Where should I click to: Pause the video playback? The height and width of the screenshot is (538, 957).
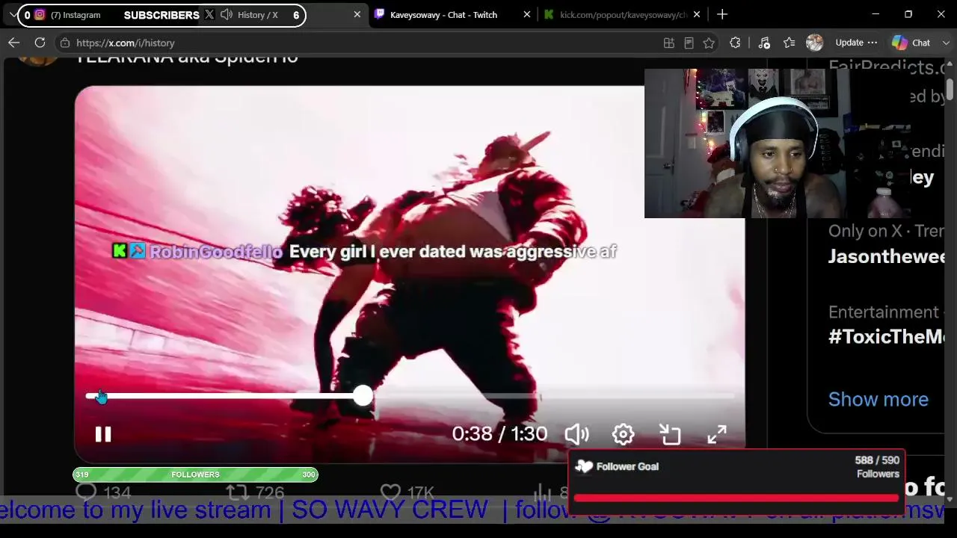[x=103, y=434]
